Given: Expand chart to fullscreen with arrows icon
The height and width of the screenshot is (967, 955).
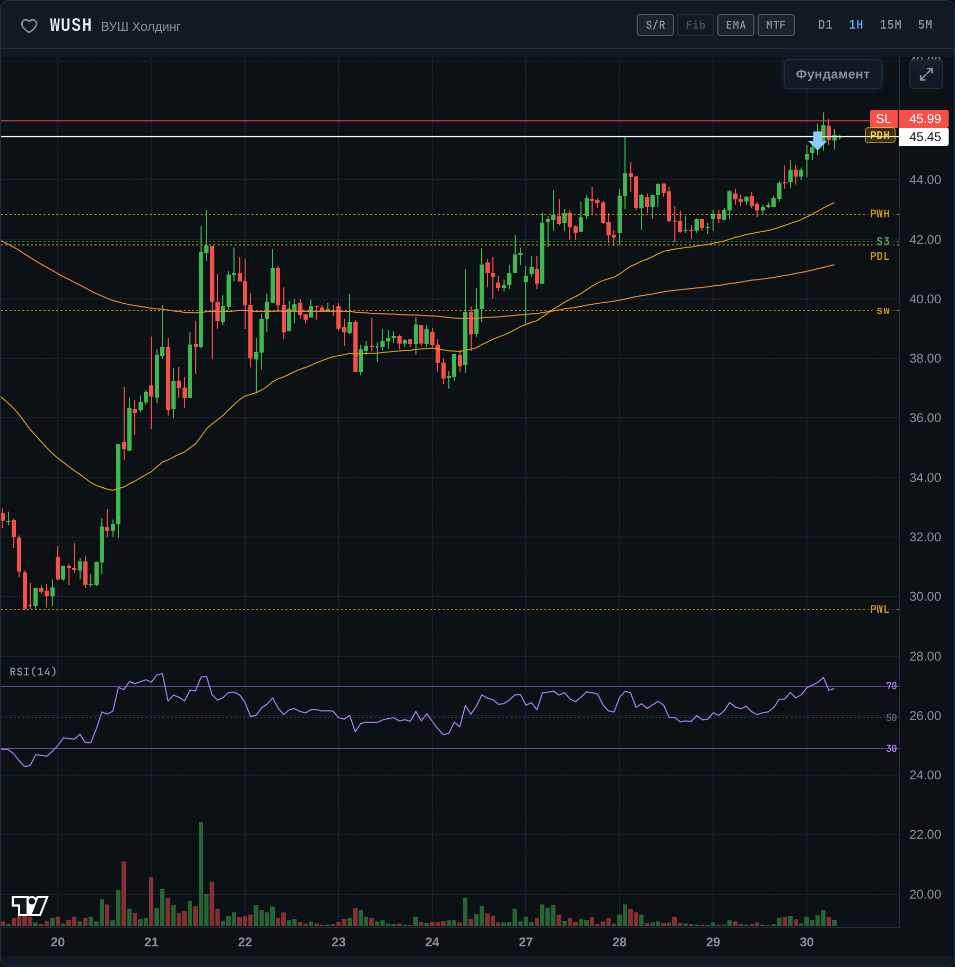Looking at the screenshot, I should click(926, 74).
